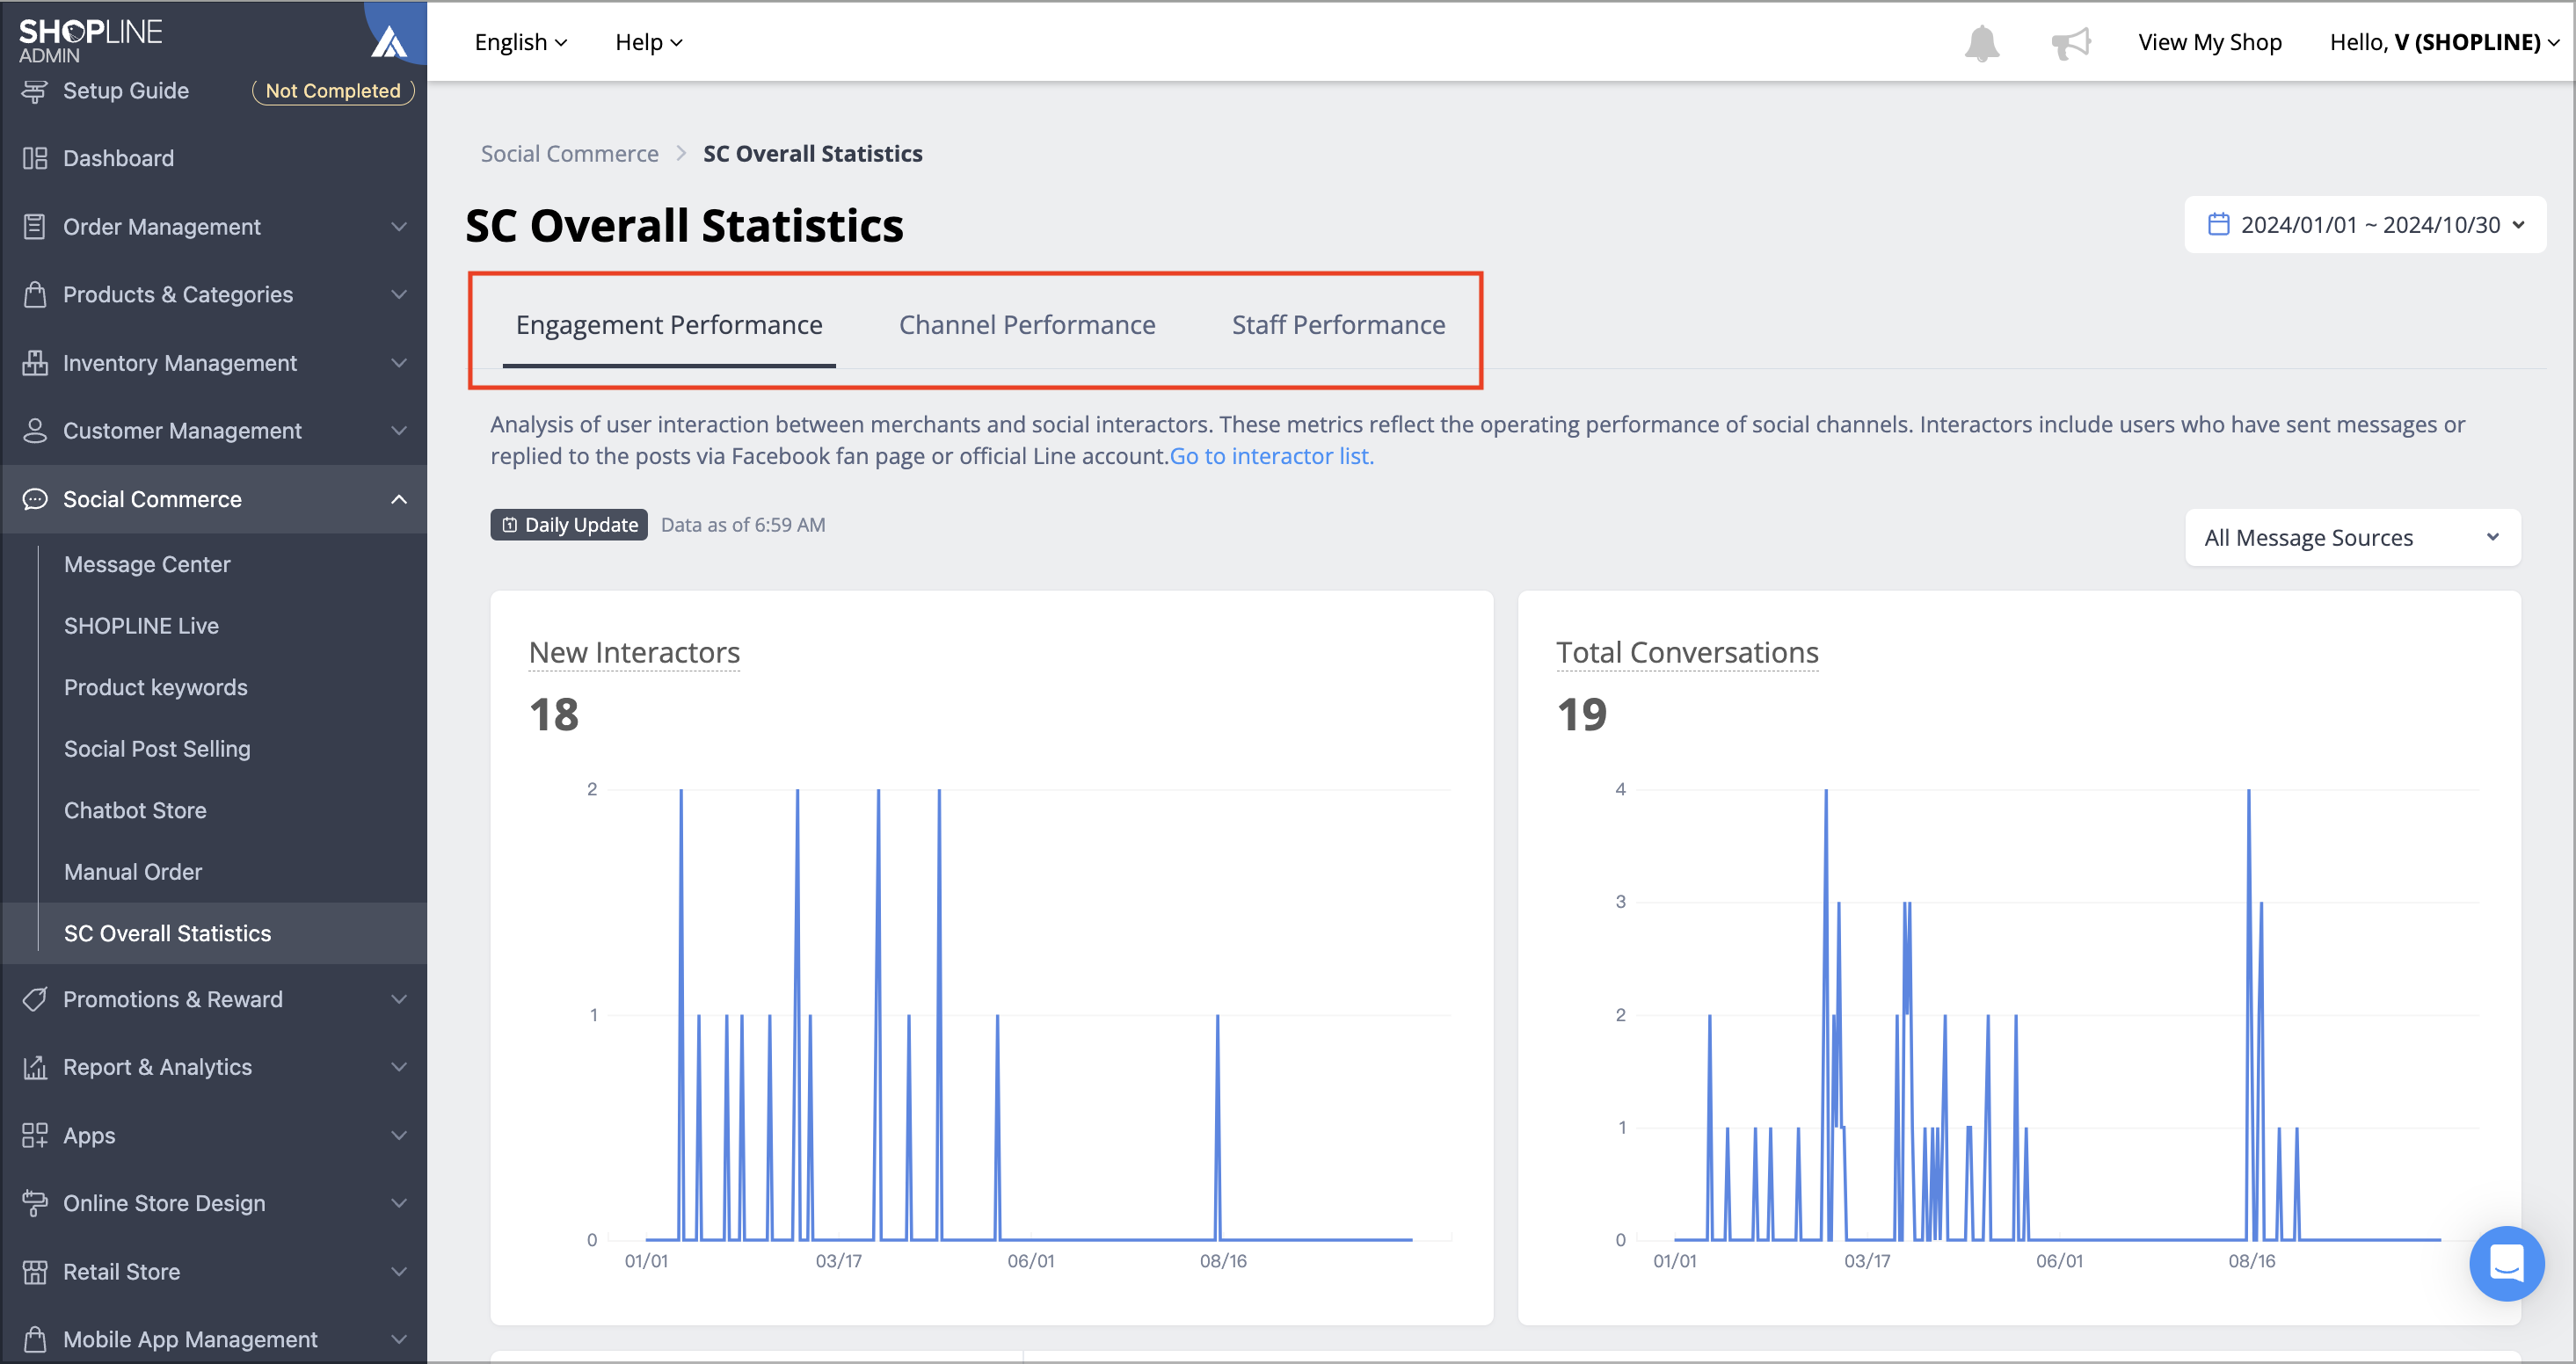Viewport: 2576px width, 1364px height.
Task: Collapse the Social Commerce sidebar section
Action: click(x=399, y=499)
